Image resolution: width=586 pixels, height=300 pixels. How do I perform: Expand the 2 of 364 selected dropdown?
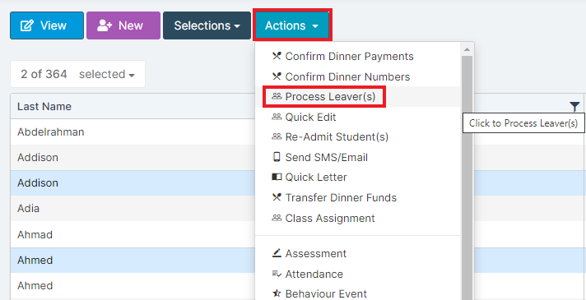click(77, 74)
